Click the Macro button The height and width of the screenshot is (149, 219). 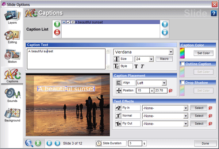[x=164, y=59]
